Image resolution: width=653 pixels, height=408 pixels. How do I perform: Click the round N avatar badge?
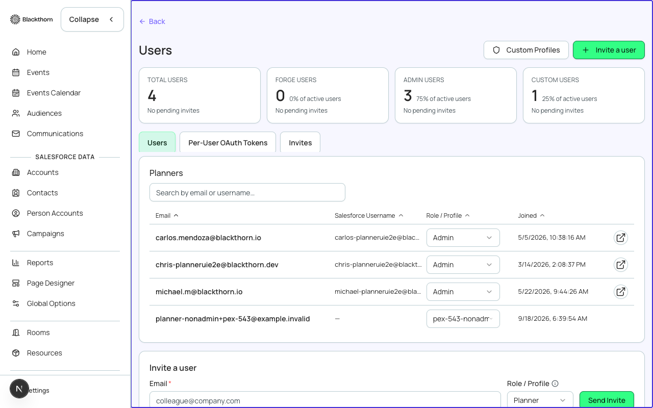tap(19, 389)
